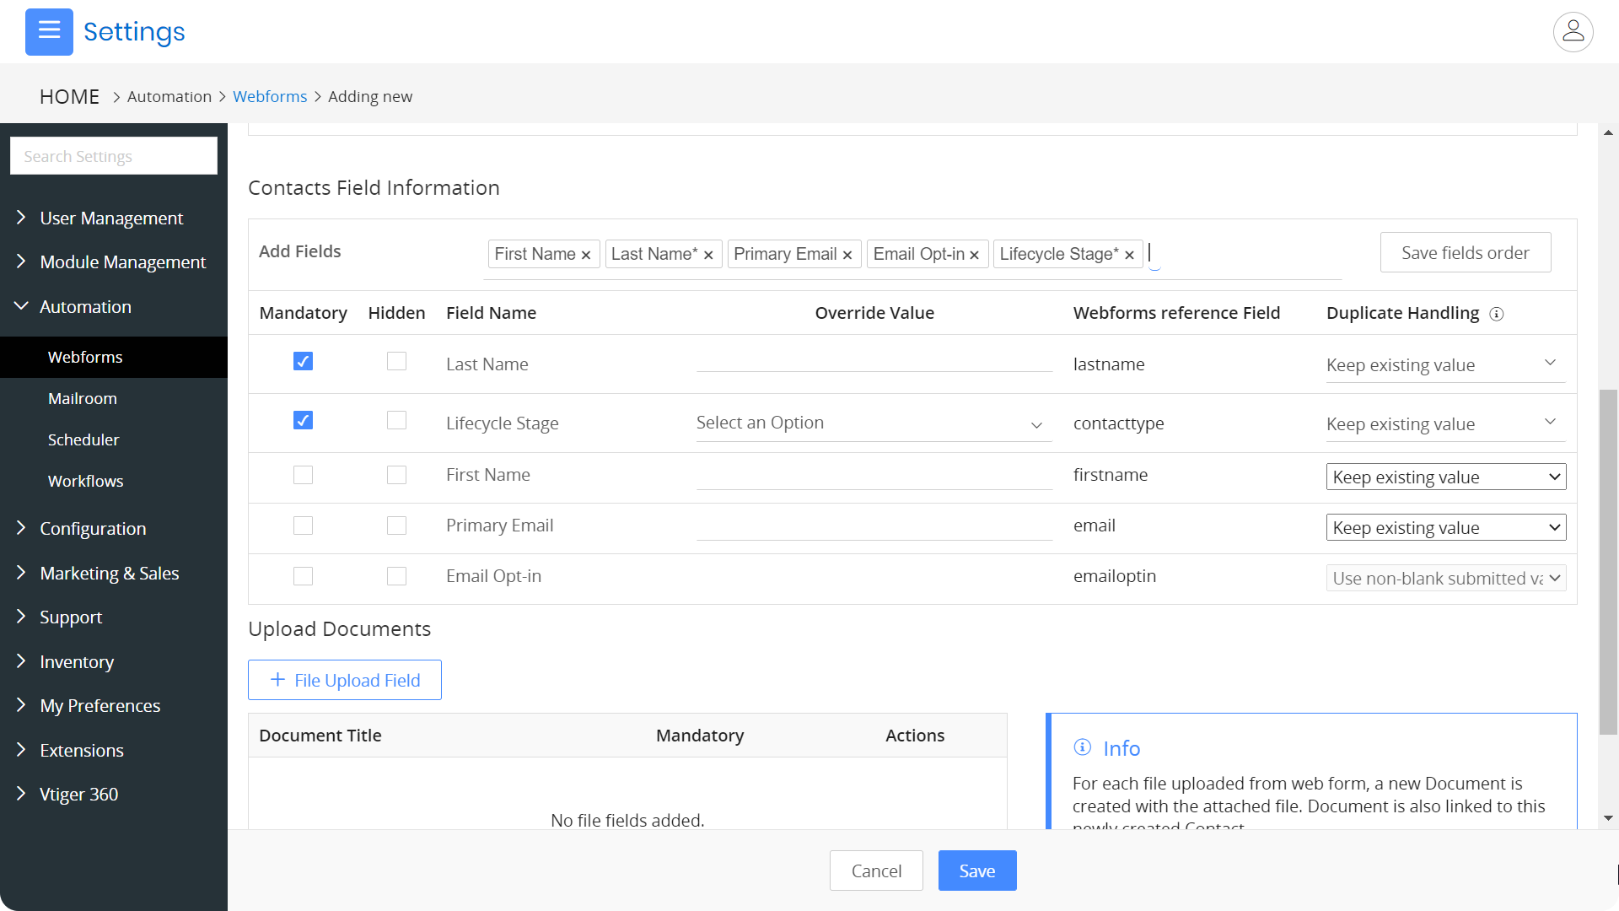Click the plus icon on File Upload Field
The height and width of the screenshot is (911, 1619).
pos(277,680)
